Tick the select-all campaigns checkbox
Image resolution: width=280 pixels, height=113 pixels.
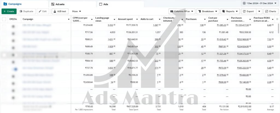[4, 19]
